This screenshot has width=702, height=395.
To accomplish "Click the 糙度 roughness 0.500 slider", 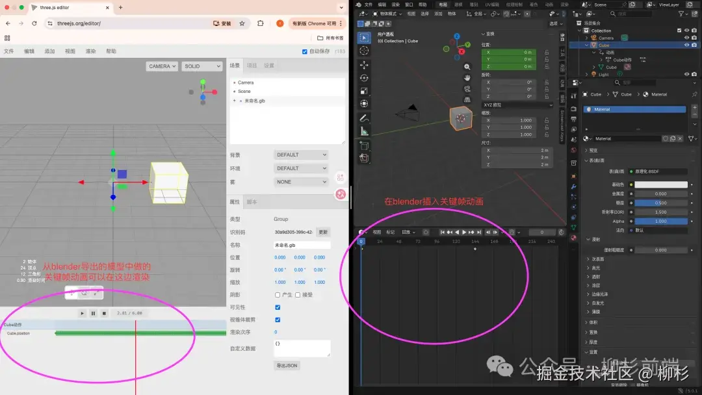I will click(x=661, y=203).
